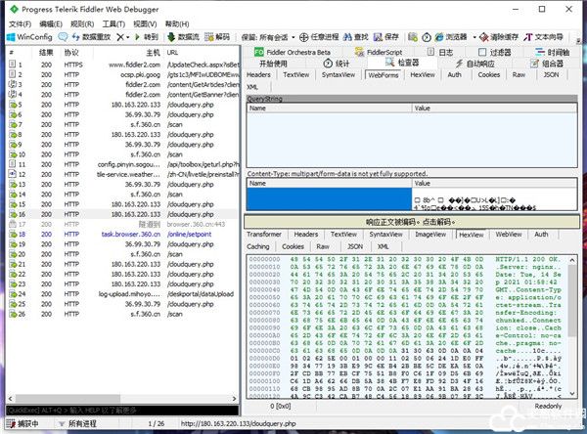
Task: Sort sessions by 主机 column header
Action: click(153, 53)
